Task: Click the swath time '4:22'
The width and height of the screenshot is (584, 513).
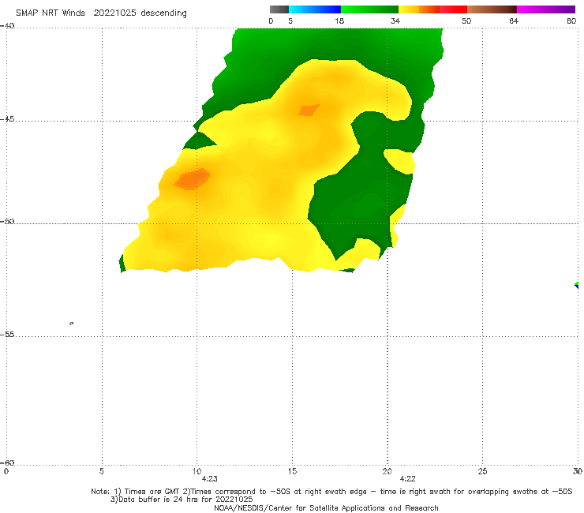Action: 407,479
